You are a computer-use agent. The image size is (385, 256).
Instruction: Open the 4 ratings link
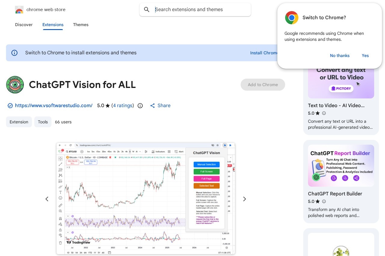coord(123,106)
